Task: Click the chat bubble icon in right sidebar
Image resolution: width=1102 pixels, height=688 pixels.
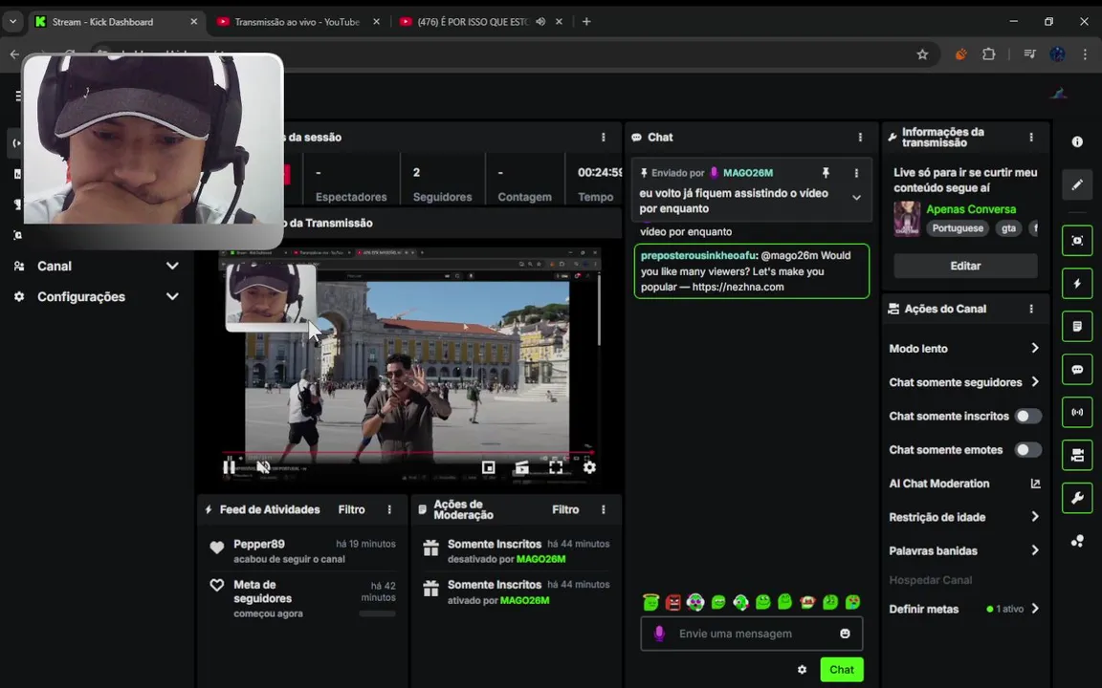Action: [1077, 369]
